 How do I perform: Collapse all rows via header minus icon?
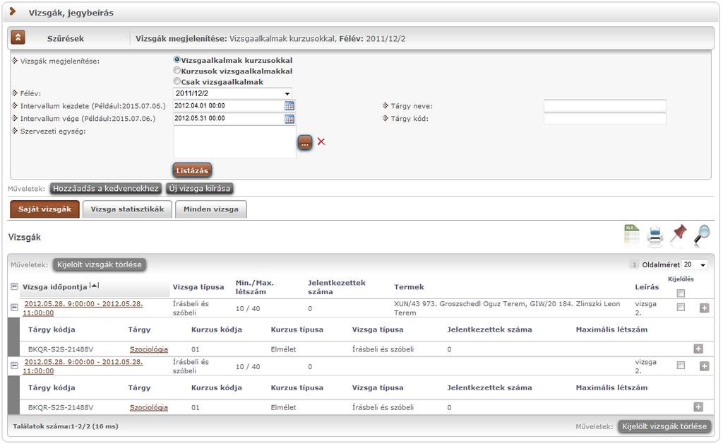(x=14, y=286)
